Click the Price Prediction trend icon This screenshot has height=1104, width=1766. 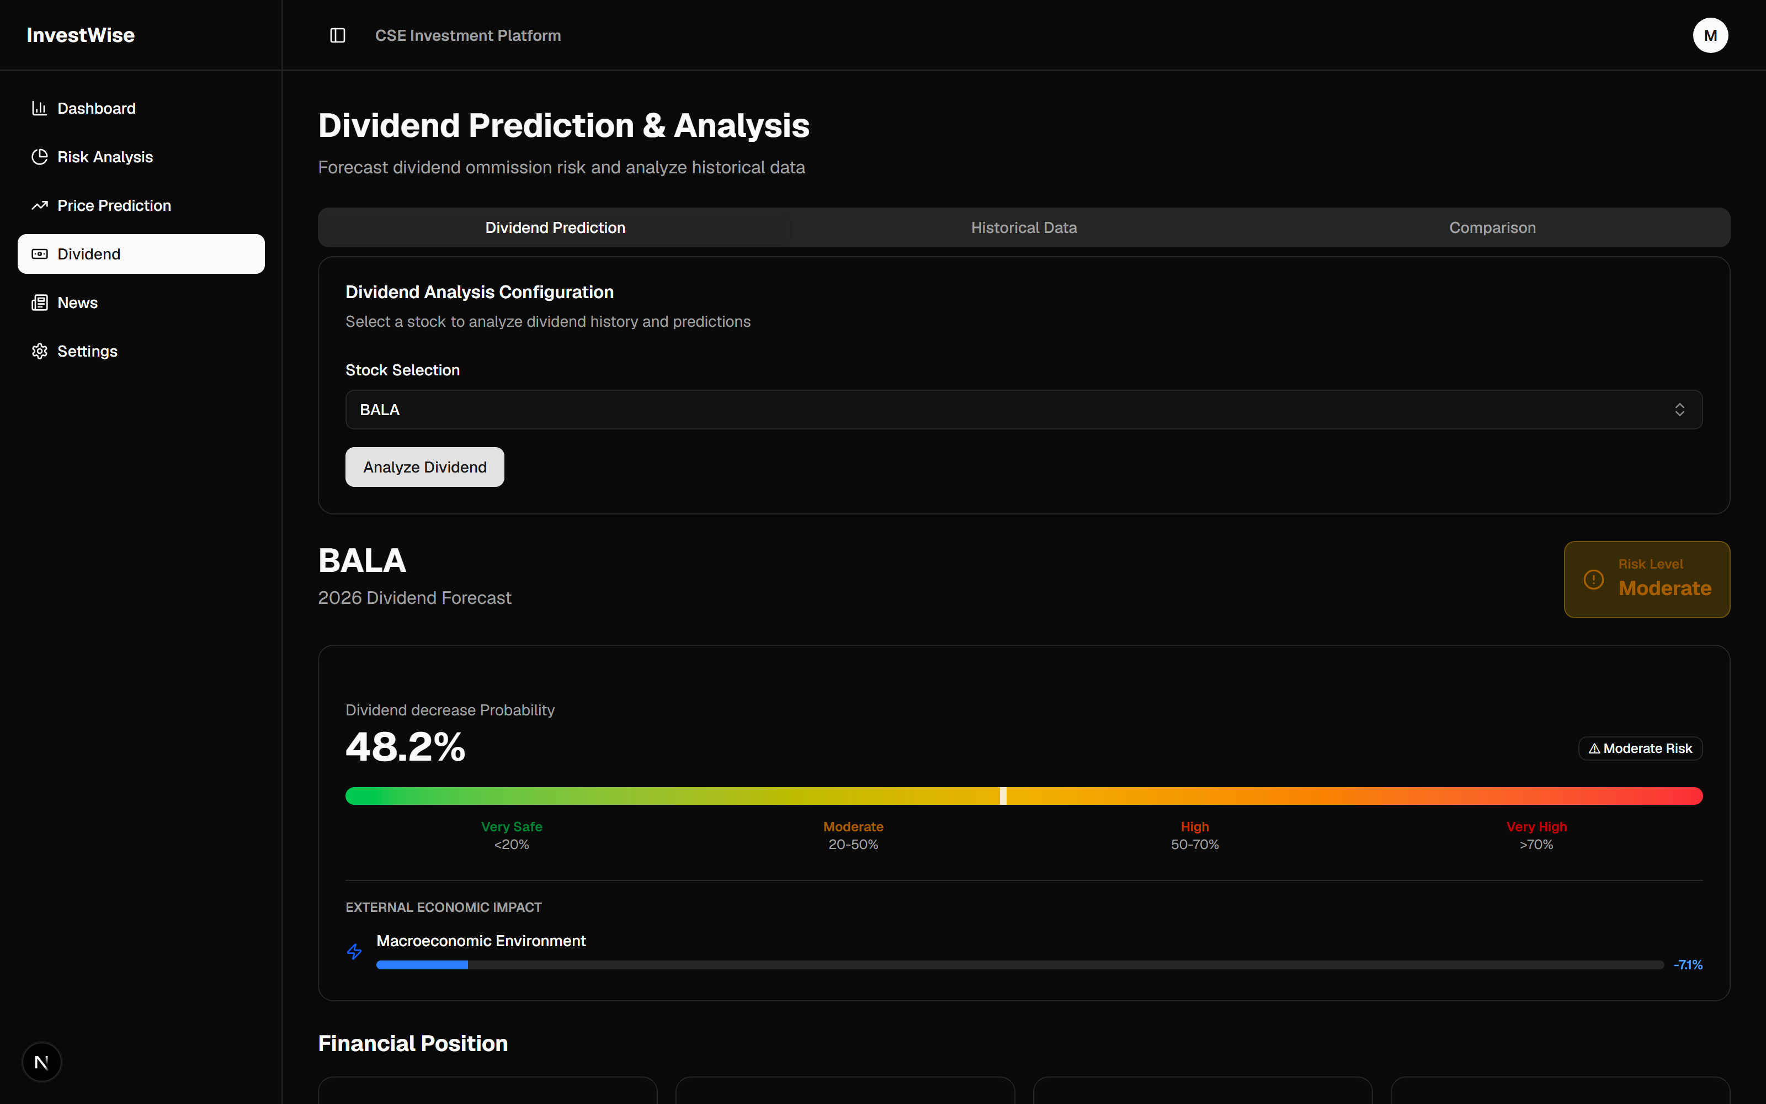[x=39, y=205]
